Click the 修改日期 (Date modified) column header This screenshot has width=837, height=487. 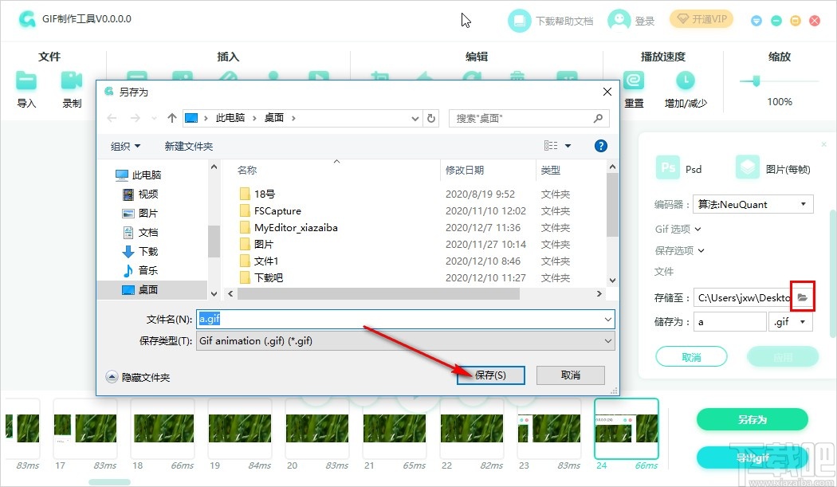465,170
